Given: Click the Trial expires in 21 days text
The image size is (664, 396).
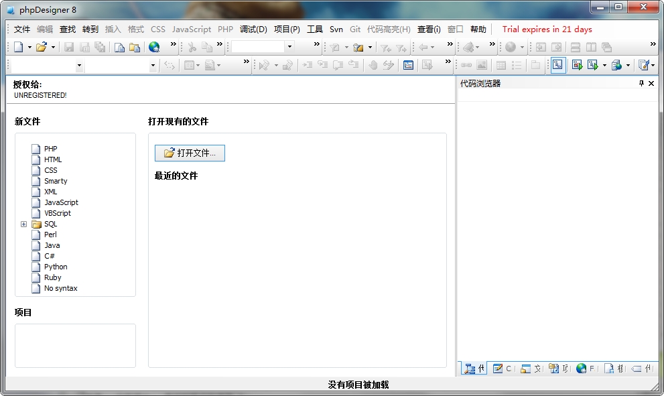Looking at the screenshot, I should pyautogui.click(x=548, y=29).
